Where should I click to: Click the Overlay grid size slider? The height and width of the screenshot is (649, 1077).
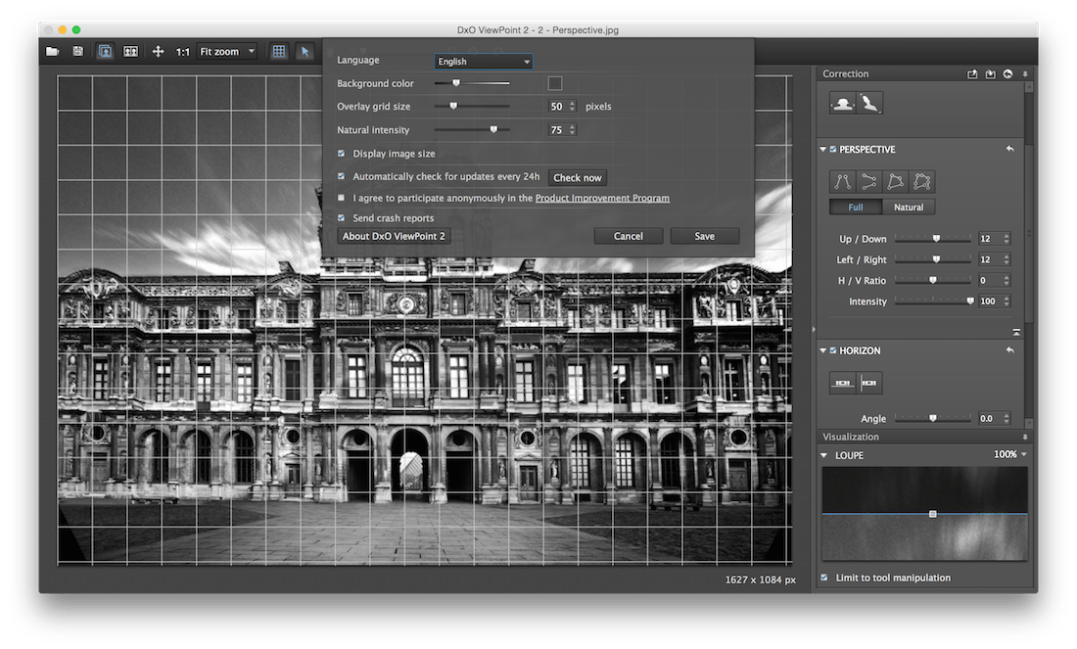pos(473,107)
